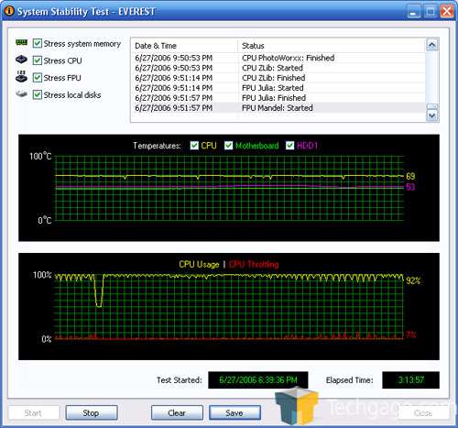Select log row CPU ZLib: Finished

278,78
